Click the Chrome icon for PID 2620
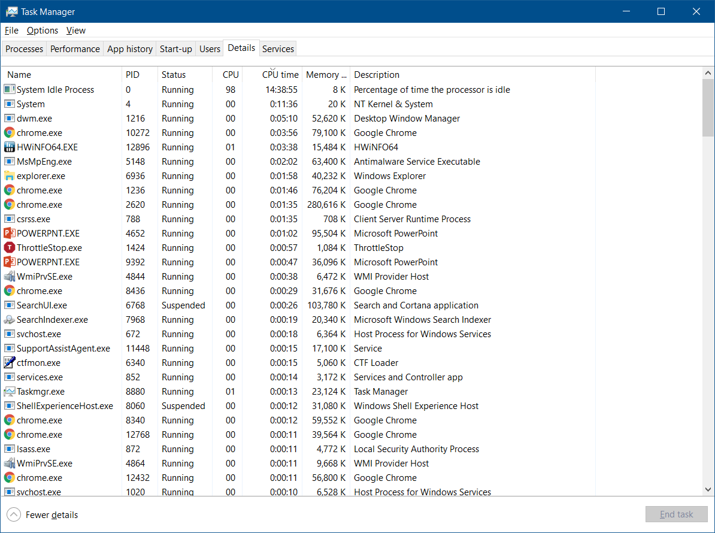The height and width of the screenshot is (533, 715). coord(9,205)
